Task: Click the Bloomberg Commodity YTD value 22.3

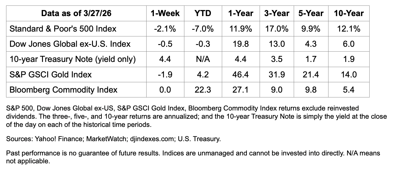Action: (x=203, y=90)
